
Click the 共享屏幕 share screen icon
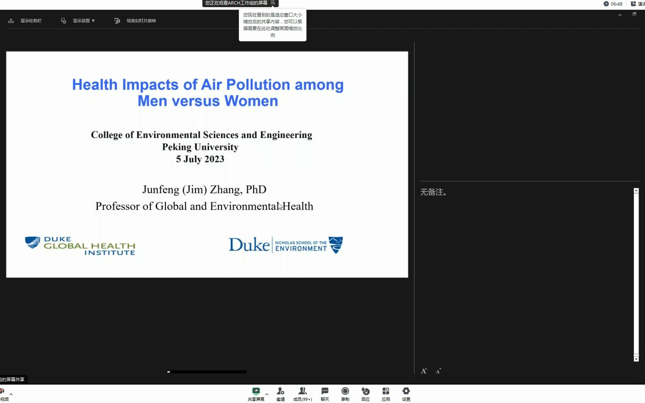[256, 391]
